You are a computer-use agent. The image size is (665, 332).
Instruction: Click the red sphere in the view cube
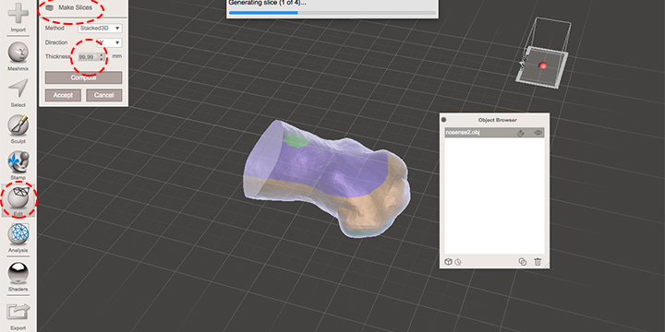point(542,65)
